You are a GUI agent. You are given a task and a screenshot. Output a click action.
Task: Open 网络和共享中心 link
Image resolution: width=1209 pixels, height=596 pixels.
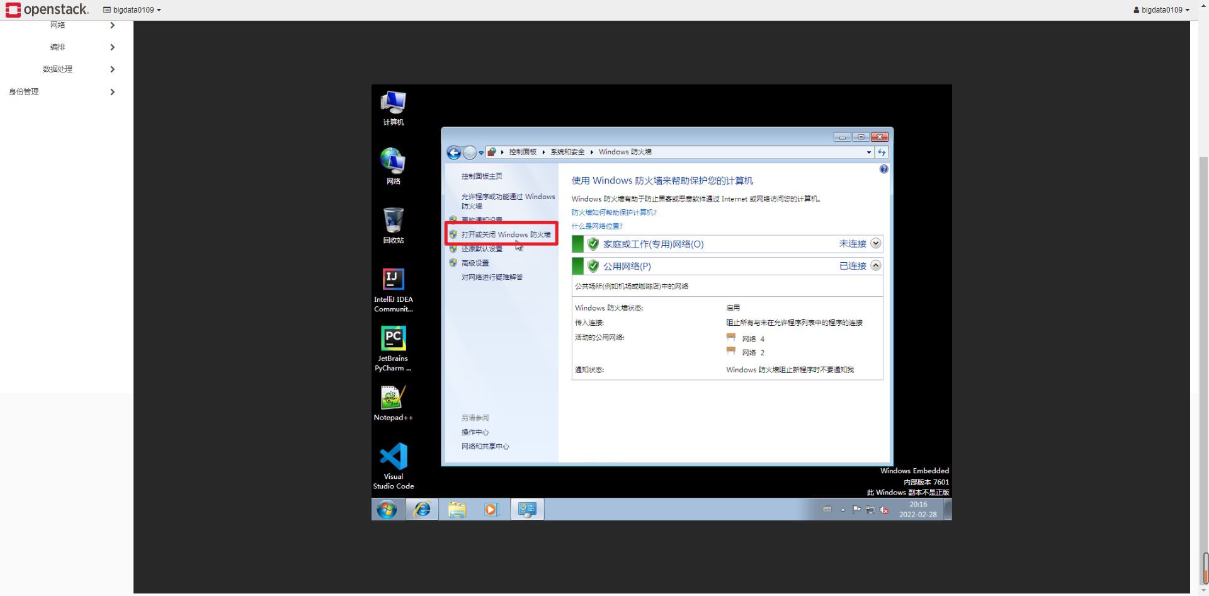485,446
